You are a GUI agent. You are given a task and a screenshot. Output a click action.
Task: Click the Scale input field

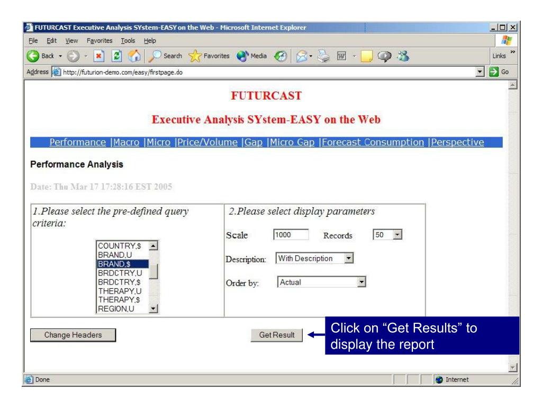291,235
